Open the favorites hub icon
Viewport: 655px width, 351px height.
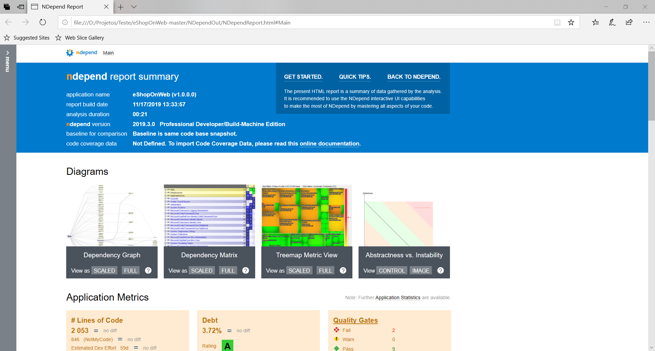595,22
